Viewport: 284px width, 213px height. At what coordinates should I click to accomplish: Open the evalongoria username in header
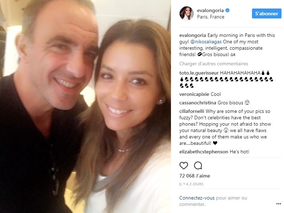pyautogui.click(x=210, y=10)
